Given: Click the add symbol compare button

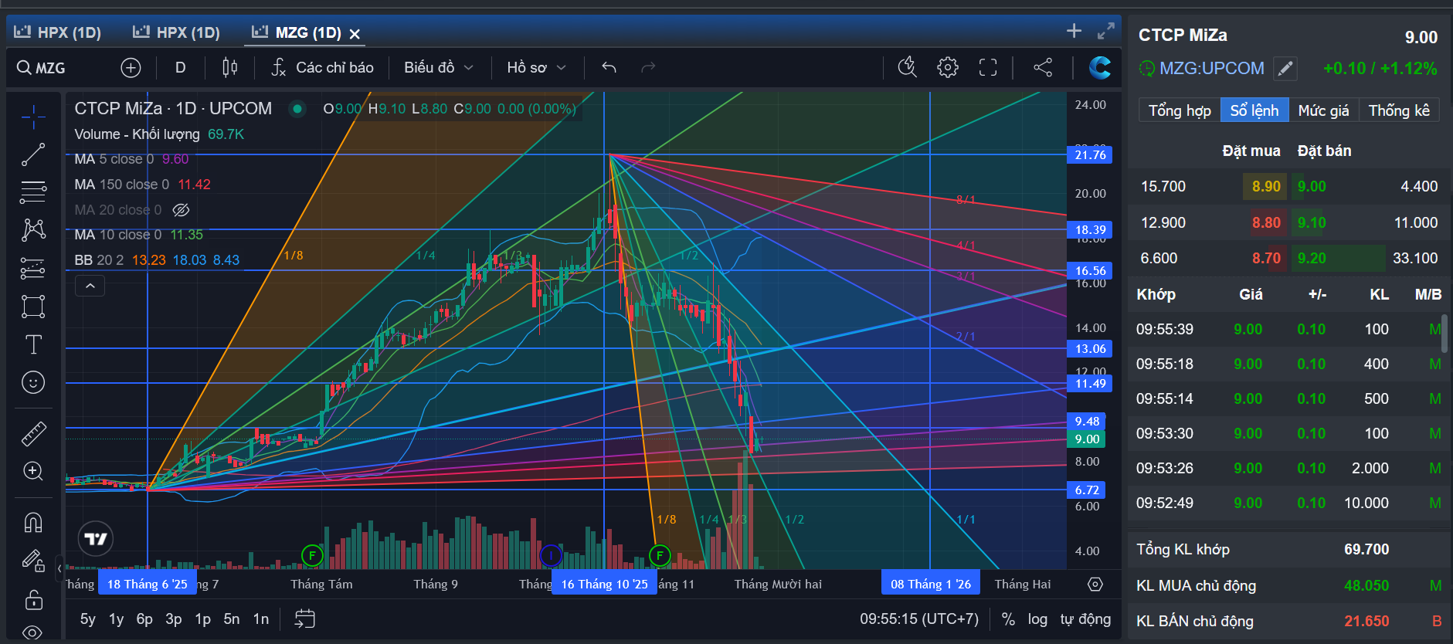Looking at the screenshot, I should pyautogui.click(x=131, y=68).
